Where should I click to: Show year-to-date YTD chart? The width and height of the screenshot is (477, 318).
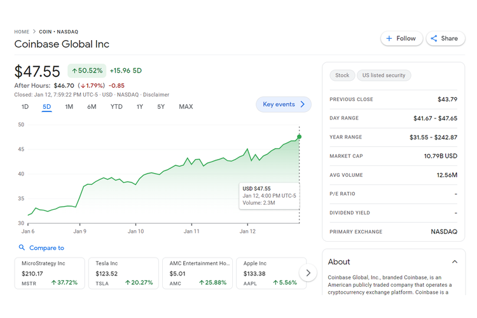116,107
